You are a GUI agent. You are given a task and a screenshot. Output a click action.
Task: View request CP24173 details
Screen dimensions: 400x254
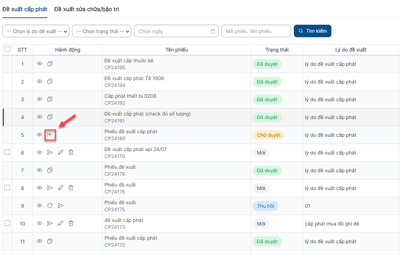(40, 223)
